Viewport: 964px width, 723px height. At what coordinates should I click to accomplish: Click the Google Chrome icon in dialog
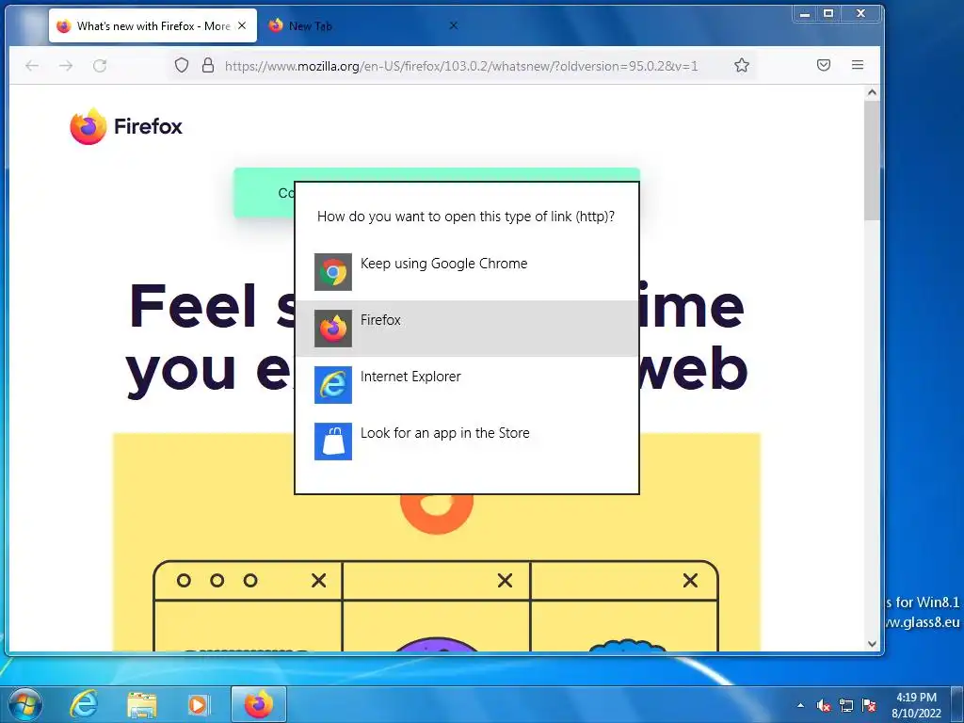[x=333, y=272]
